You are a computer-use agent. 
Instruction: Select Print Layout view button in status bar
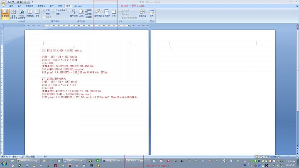(x=257, y=156)
